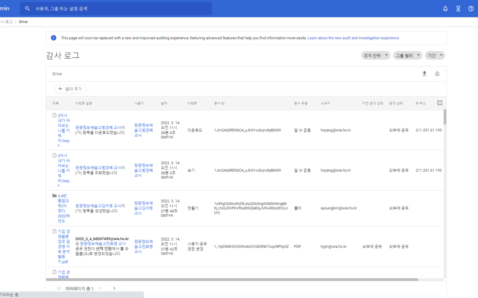
Task: Click the blue info icon in banner
Action: coord(54,38)
